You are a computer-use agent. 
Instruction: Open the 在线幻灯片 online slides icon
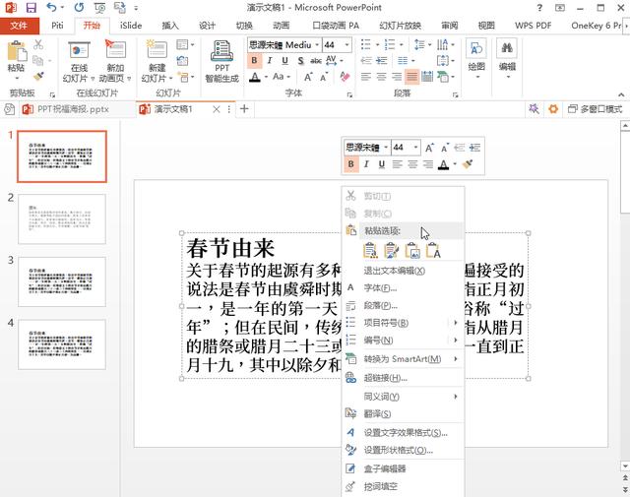[x=79, y=51]
